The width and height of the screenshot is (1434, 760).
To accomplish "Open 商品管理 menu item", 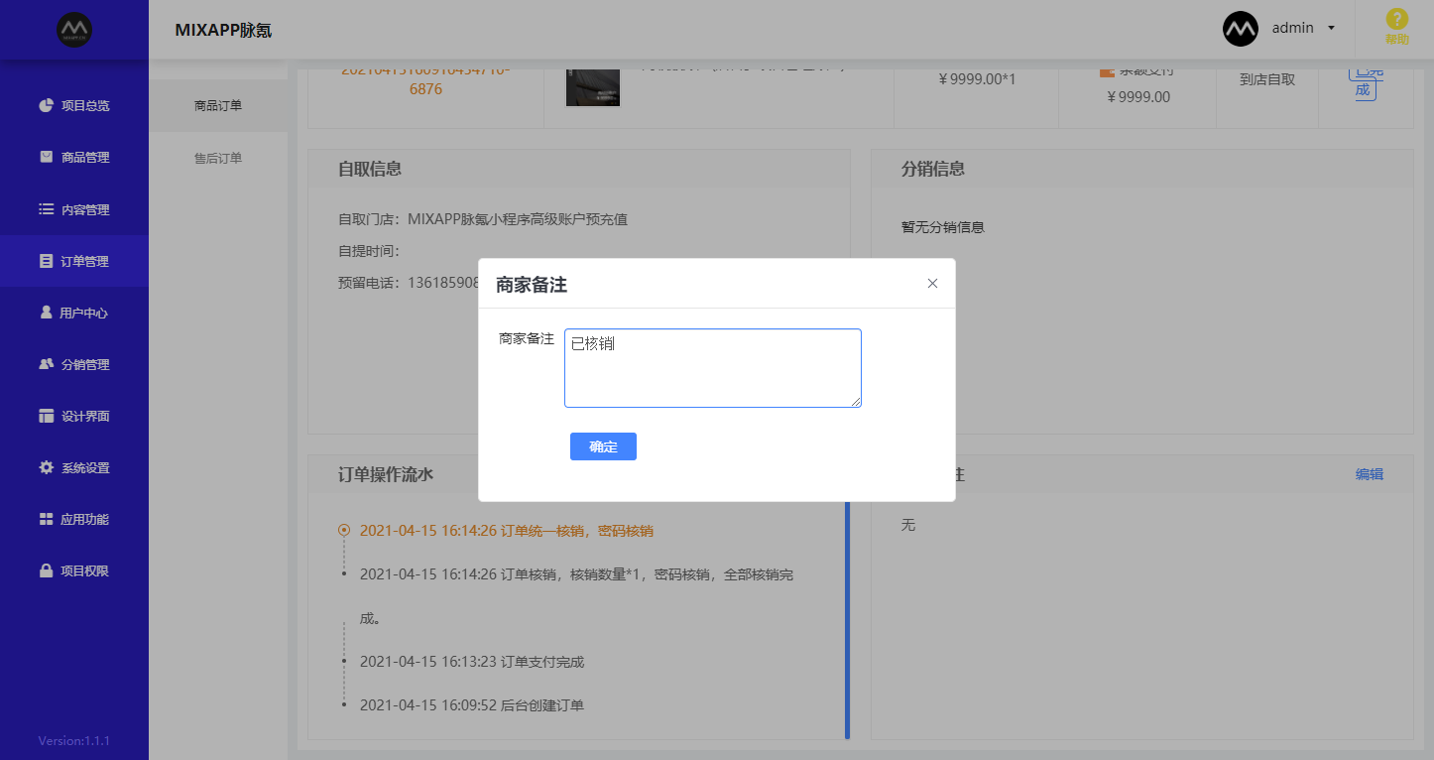I will pos(74,157).
